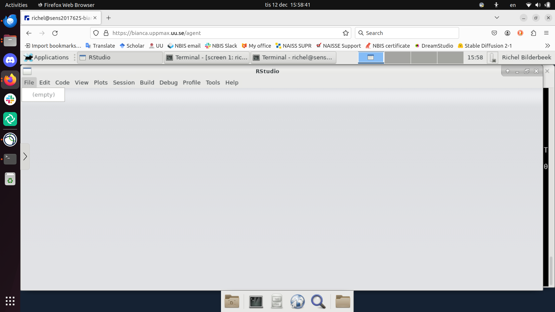This screenshot has height=312, width=555.
Task: Open the Debug menu in RStudio
Action: coord(169,82)
